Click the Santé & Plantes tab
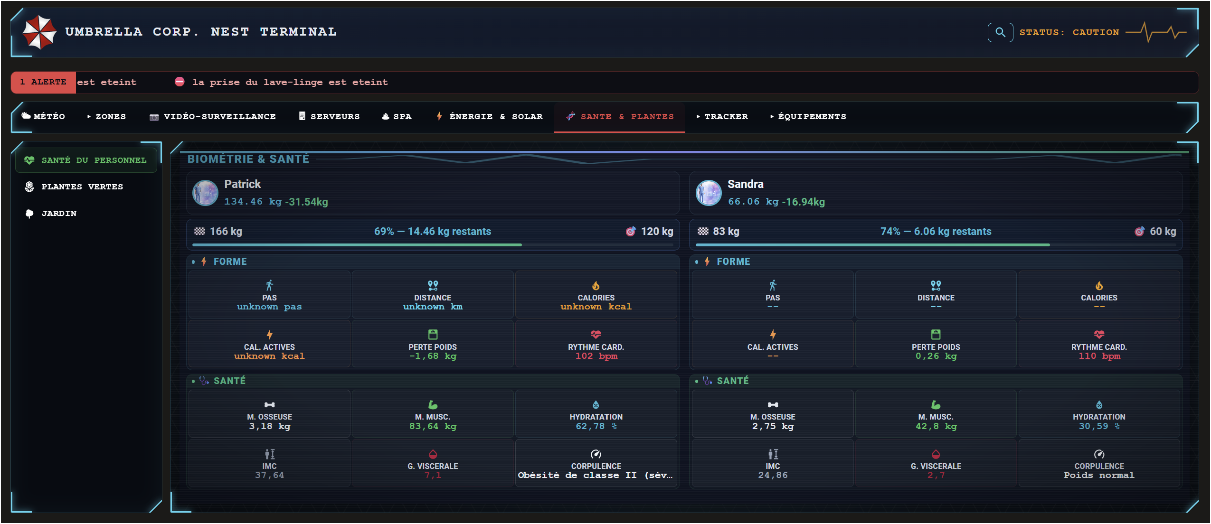1211x524 pixels. [x=619, y=116]
